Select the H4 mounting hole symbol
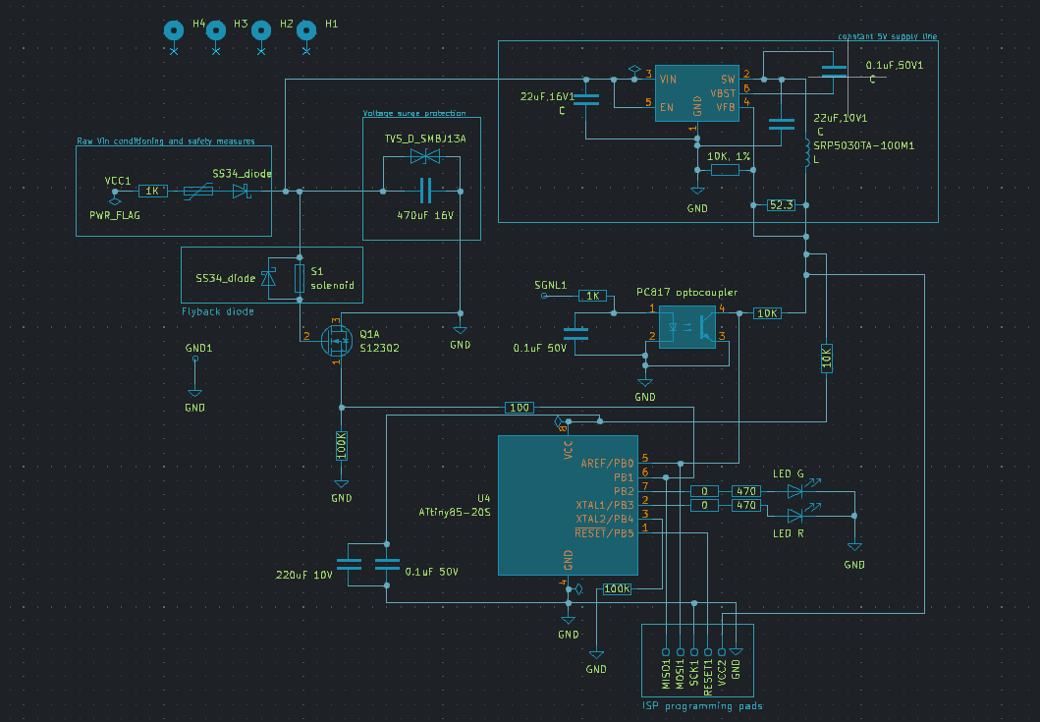This screenshot has height=722, width=1040. [174, 30]
